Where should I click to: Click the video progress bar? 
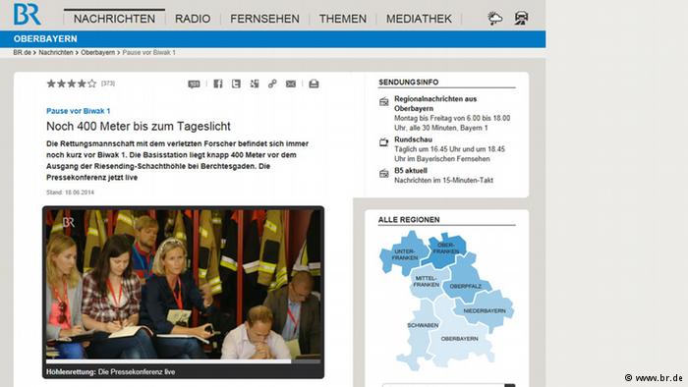click(183, 361)
